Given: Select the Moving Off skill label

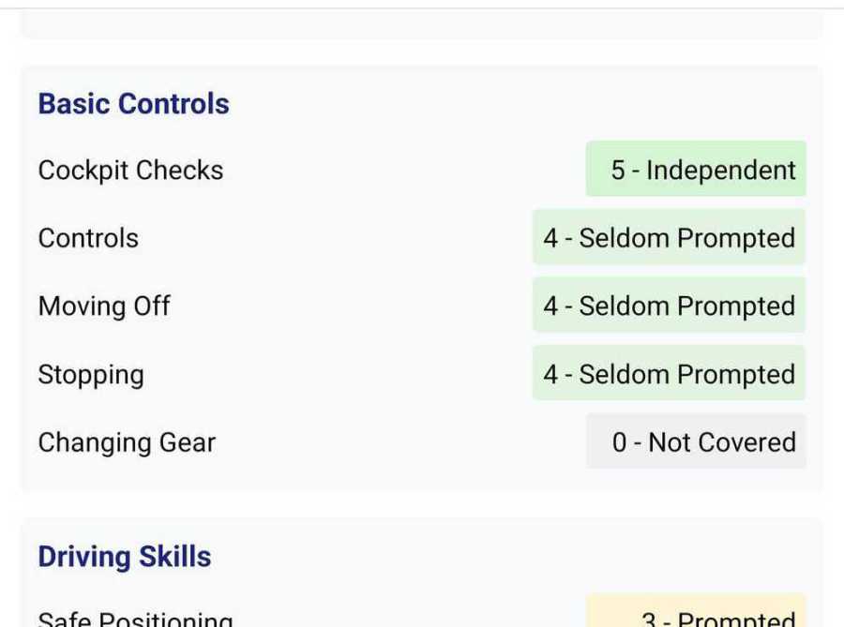Looking at the screenshot, I should coord(104,306).
